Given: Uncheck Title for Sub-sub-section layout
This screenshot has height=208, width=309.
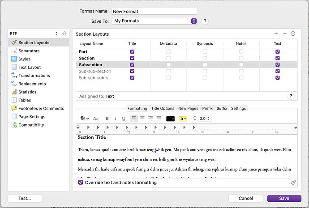Looking at the screenshot, I should pos(132,71).
